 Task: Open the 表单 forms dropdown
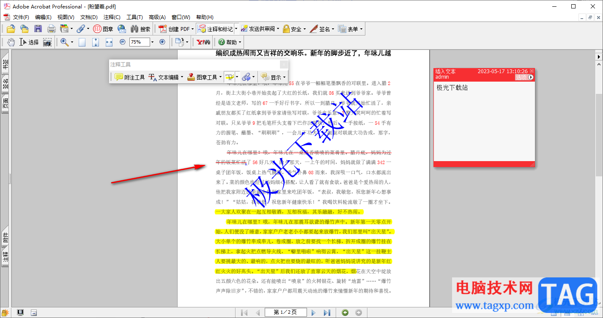tap(351, 29)
